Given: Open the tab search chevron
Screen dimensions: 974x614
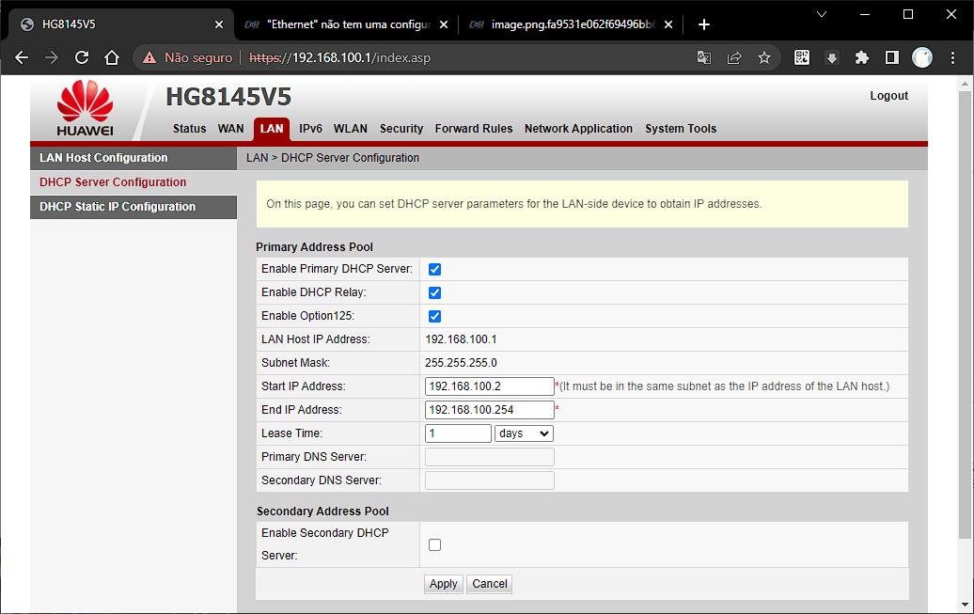Looking at the screenshot, I should 821,14.
